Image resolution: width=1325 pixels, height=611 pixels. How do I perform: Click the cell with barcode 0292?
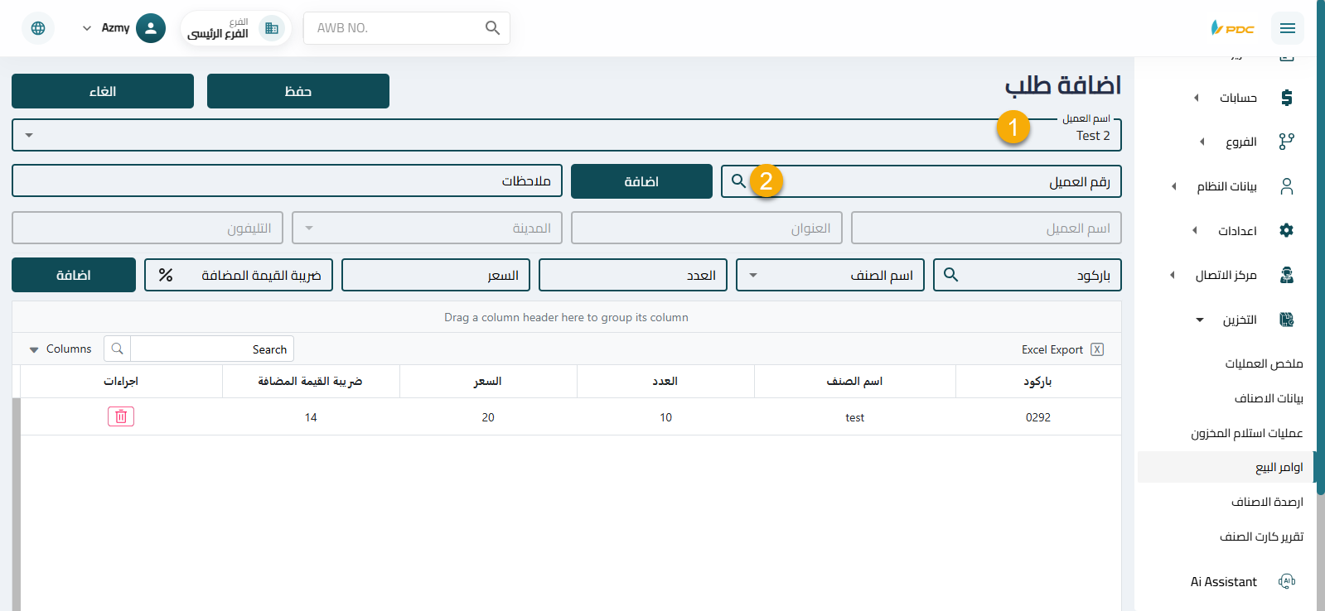click(x=1038, y=417)
